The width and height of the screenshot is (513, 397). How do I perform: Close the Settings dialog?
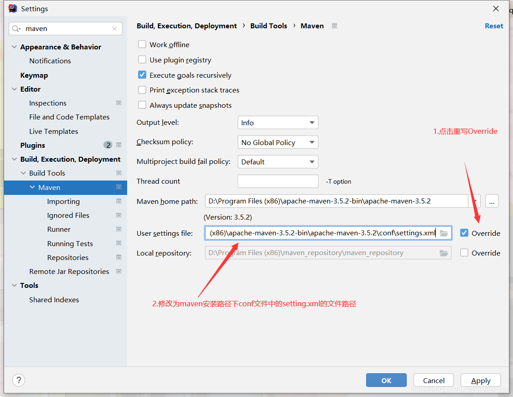point(496,9)
